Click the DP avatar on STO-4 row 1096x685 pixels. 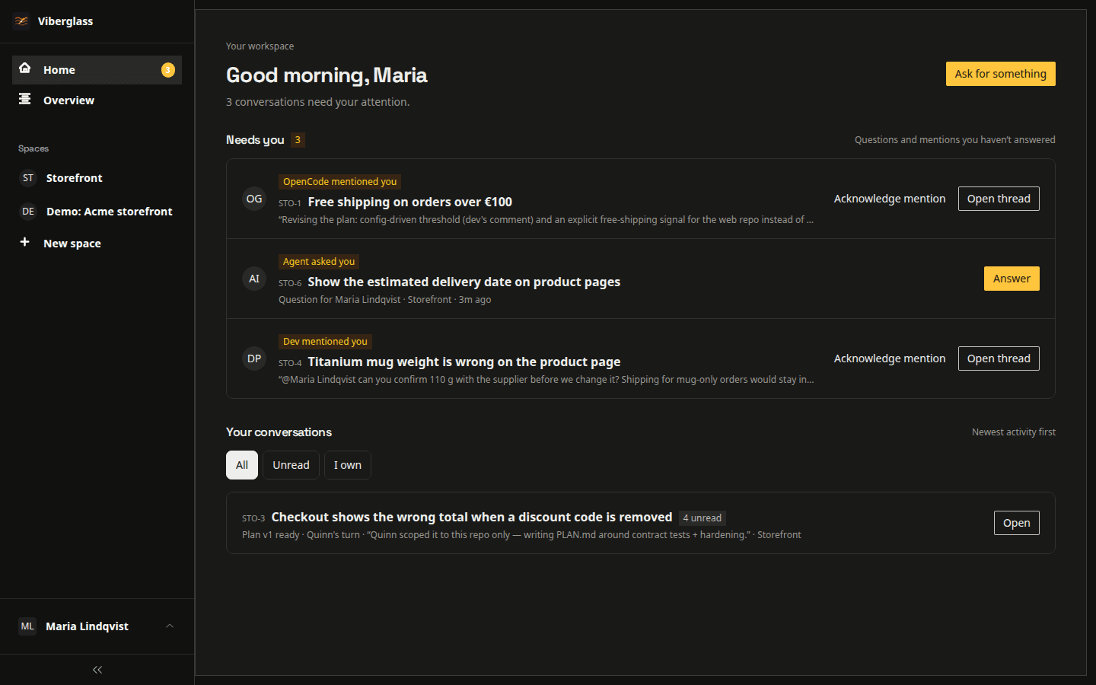(254, 358)
